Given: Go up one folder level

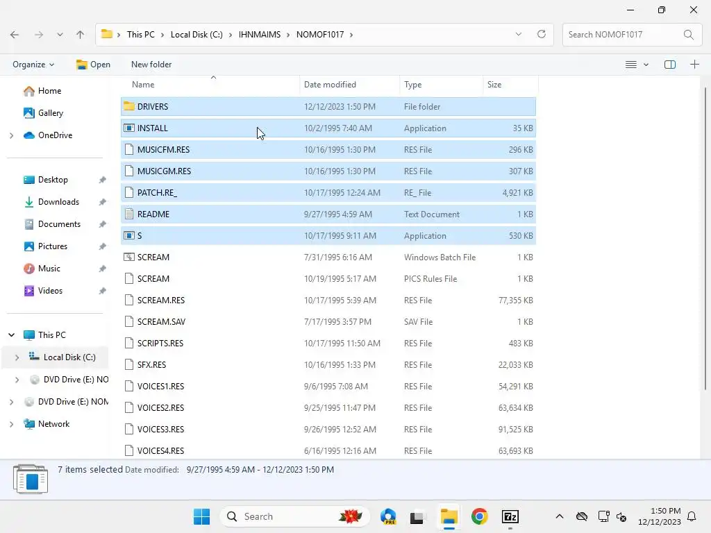Looking at the screenshot, I should tap(81, 35).
